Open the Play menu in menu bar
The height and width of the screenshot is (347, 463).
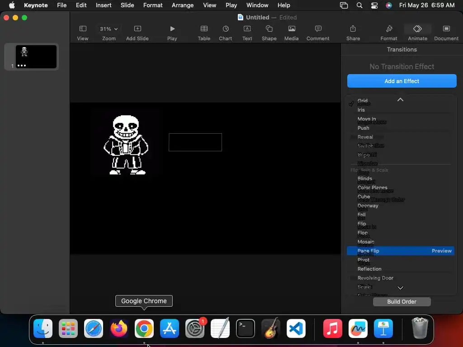point(231,5)
